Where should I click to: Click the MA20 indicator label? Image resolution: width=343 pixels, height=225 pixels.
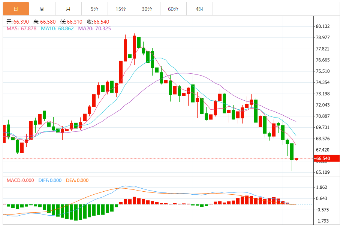[x=94, y=28]
